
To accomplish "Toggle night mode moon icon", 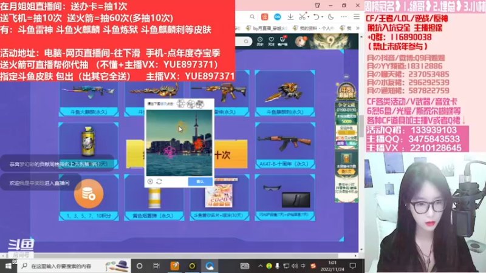I will (330, 17).
